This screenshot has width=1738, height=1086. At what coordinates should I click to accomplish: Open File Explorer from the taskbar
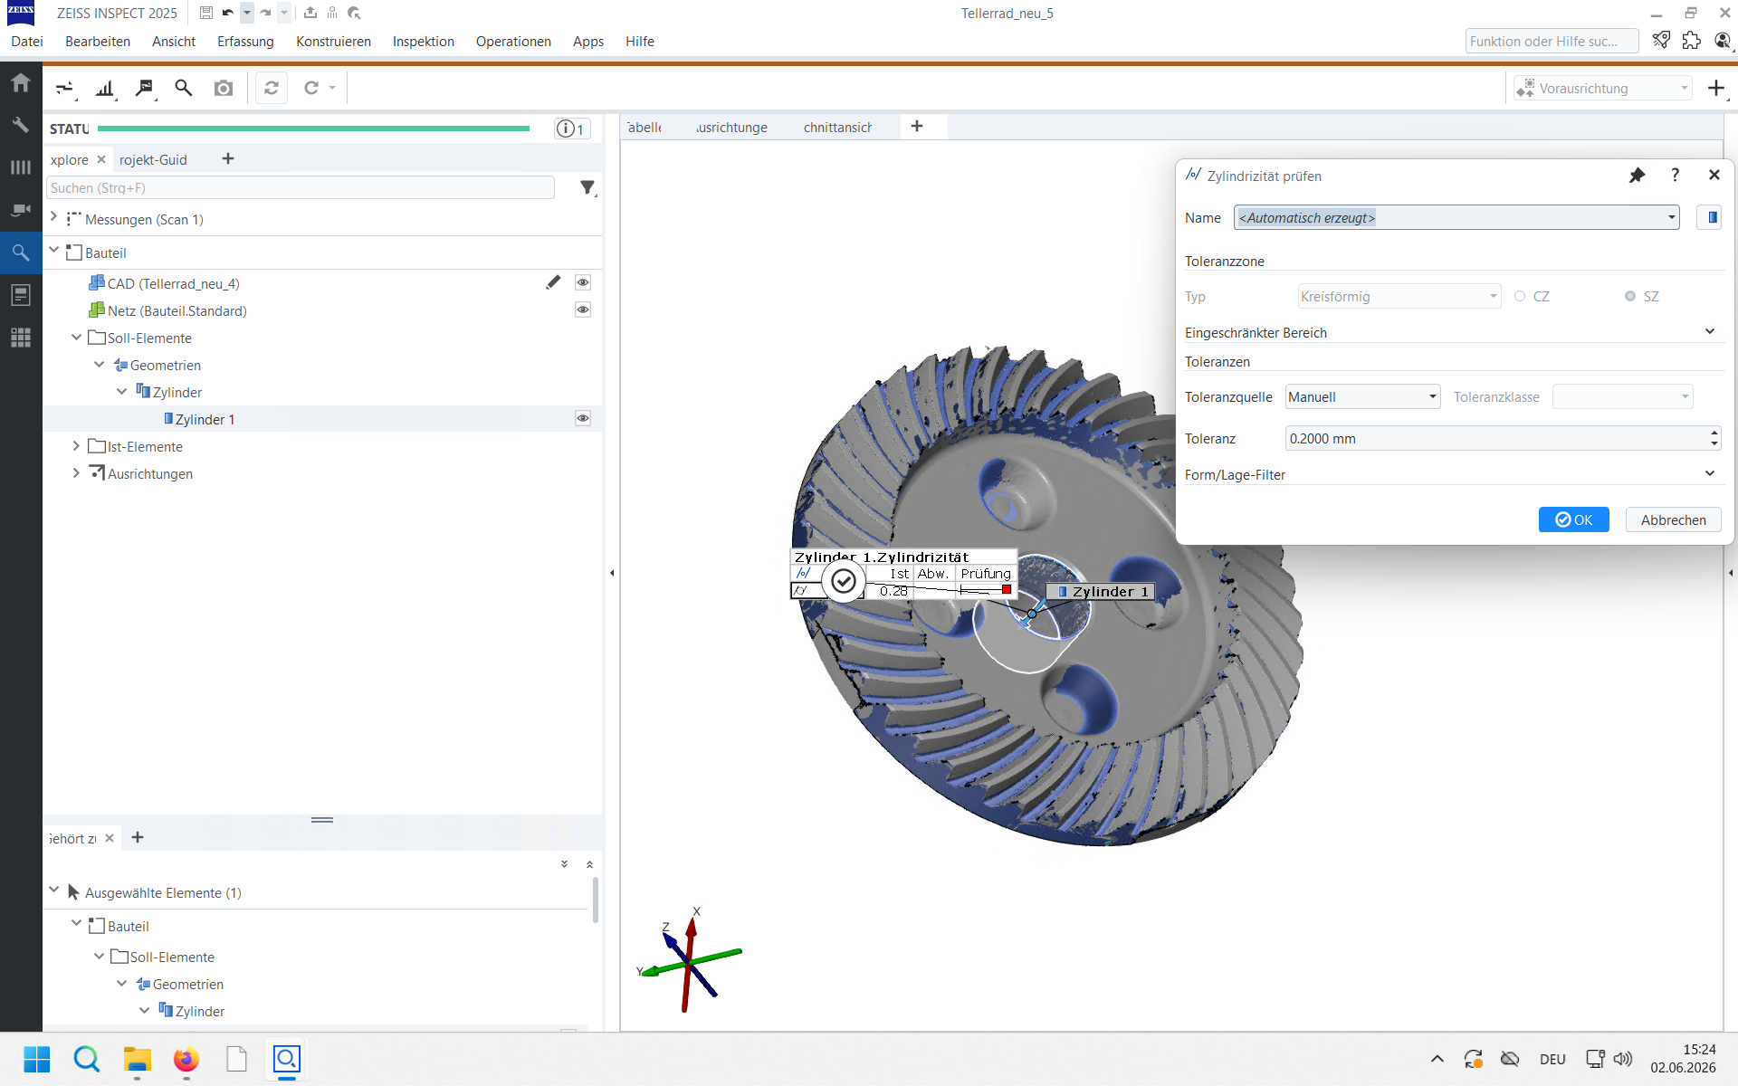point(137,1059)
